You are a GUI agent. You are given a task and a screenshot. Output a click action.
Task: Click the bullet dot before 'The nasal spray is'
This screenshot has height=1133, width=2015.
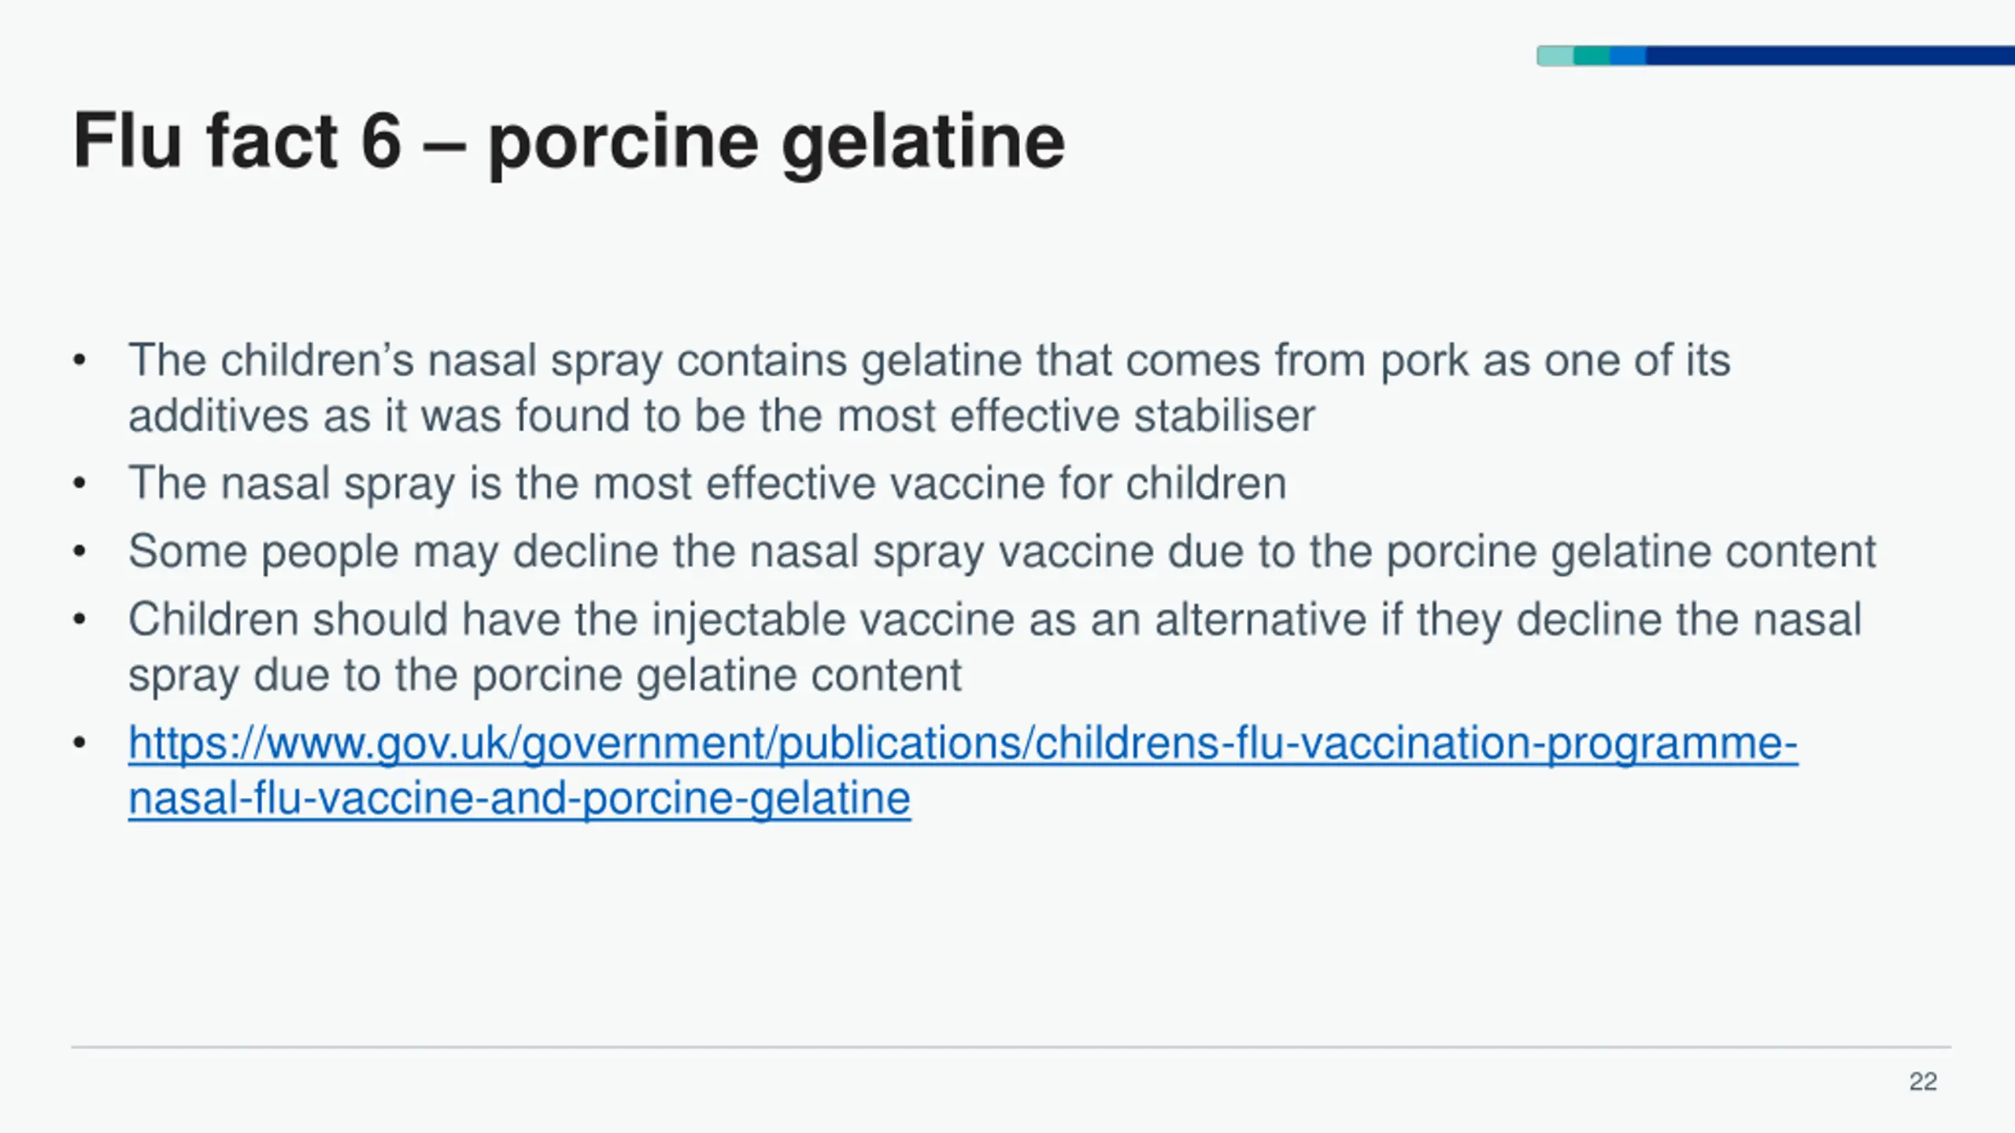point(79,483)
